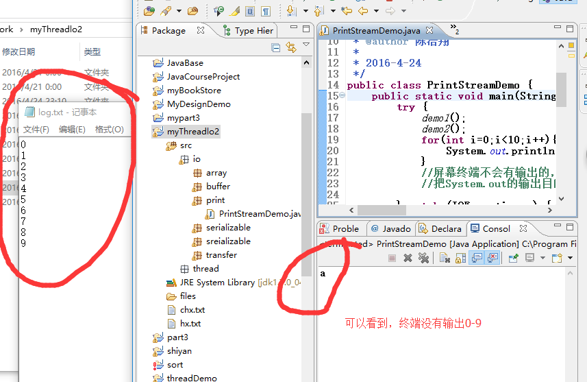Open the Search flashlight dropdown arrow

[179, 11]
